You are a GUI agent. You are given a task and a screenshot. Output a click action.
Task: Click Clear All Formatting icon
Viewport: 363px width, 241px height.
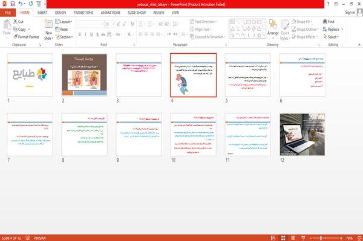[x=132, y=24]
